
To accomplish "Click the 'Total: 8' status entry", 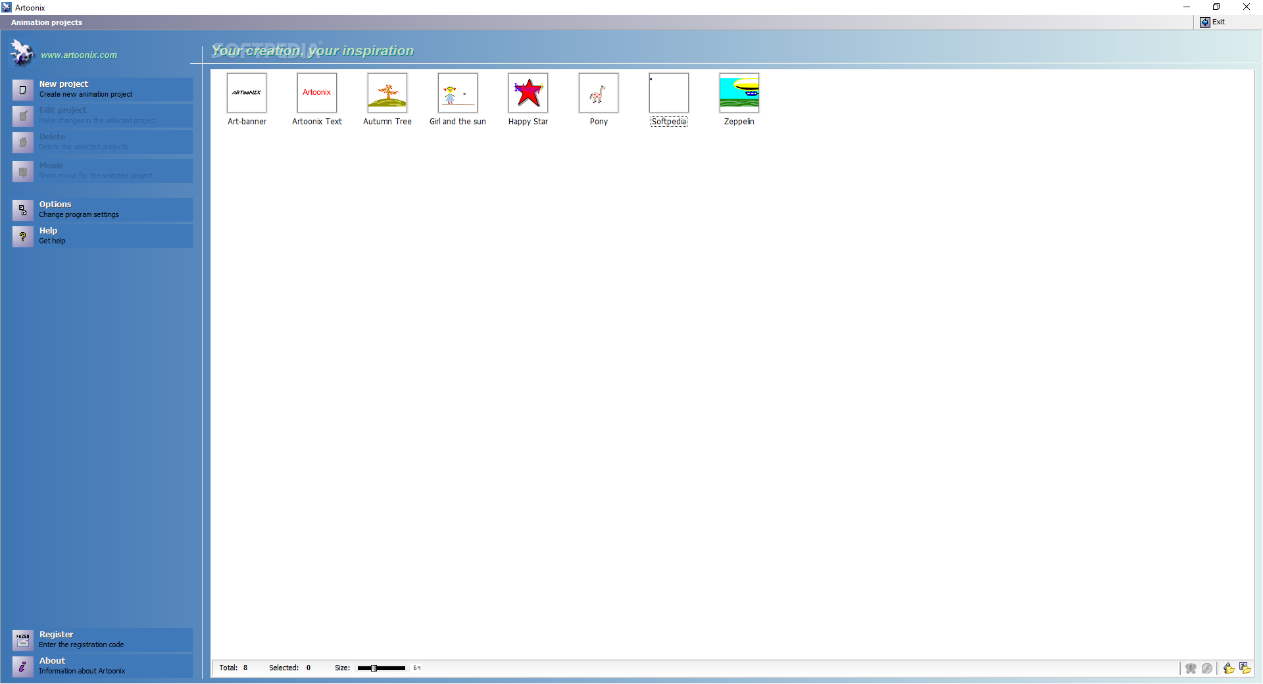I will (x=234, y=668).
